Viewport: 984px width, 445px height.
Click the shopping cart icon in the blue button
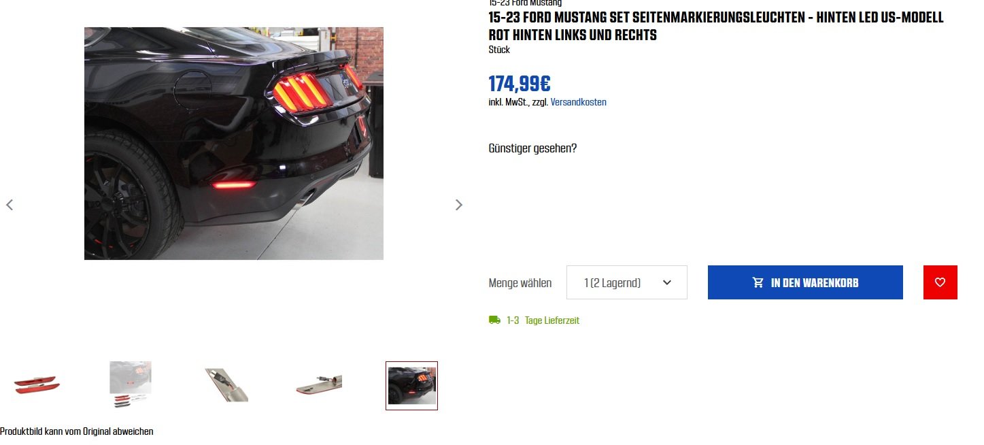pos(758,282)
